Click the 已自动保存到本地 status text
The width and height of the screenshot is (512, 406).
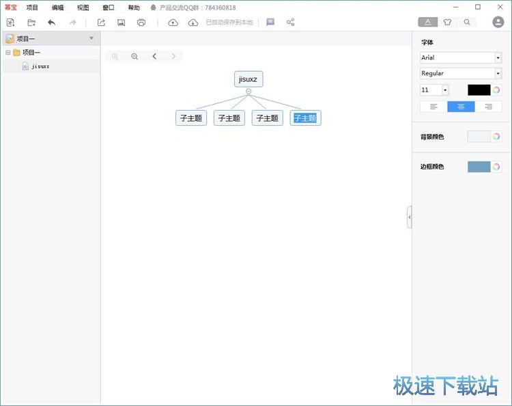[229, 23]
